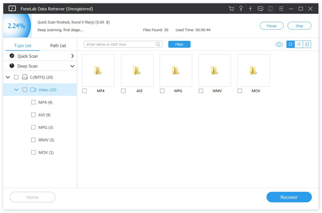
Task: Tick checkbox under MOV folder thumbnail
Action: [240, 91]
